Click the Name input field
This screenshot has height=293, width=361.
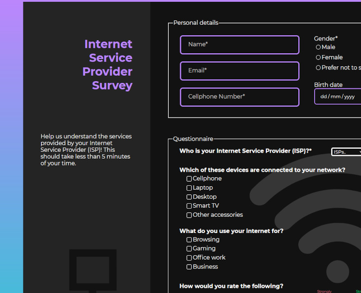tap(239, 45)
